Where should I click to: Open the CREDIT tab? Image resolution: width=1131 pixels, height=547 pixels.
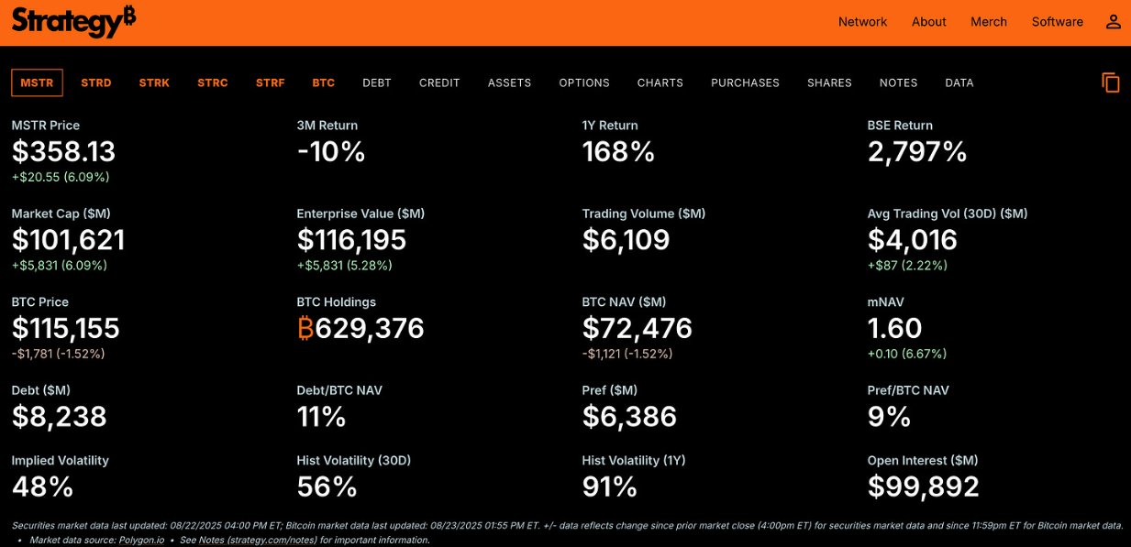coord(439,82)
